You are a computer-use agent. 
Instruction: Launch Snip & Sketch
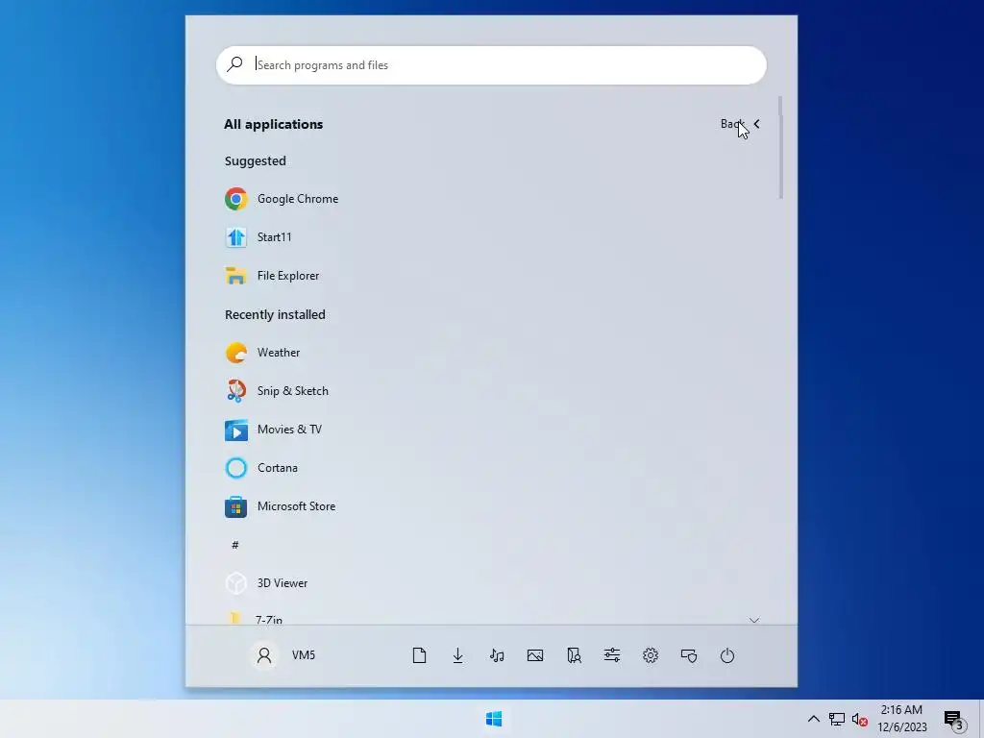click(x=277, y=391)
